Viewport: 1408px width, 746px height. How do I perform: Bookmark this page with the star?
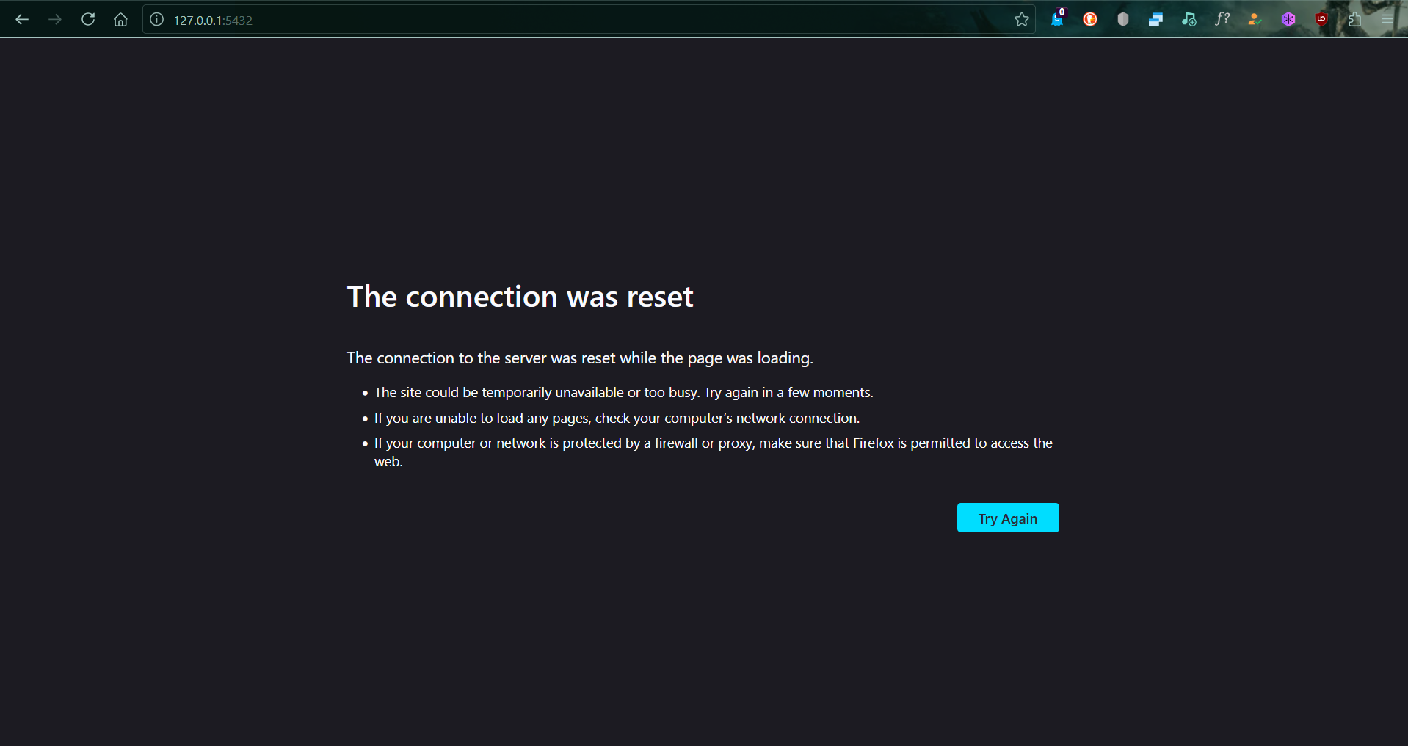pyautogui.click(x=1021, y=20)
